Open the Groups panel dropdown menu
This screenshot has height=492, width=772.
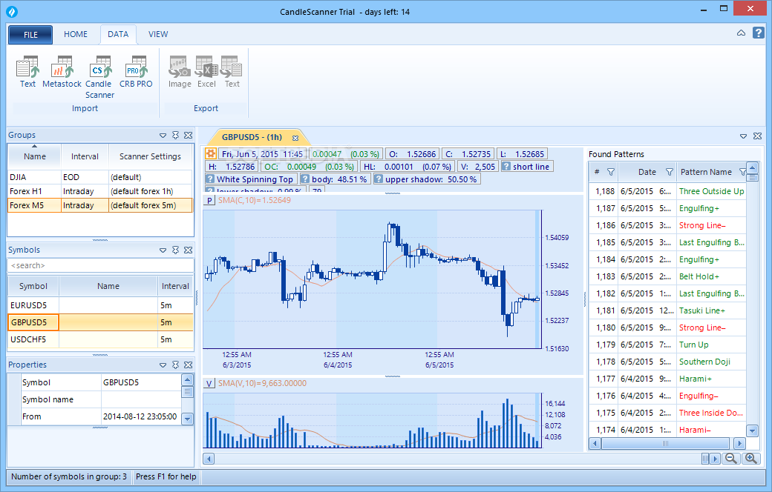tap(163, 135)
